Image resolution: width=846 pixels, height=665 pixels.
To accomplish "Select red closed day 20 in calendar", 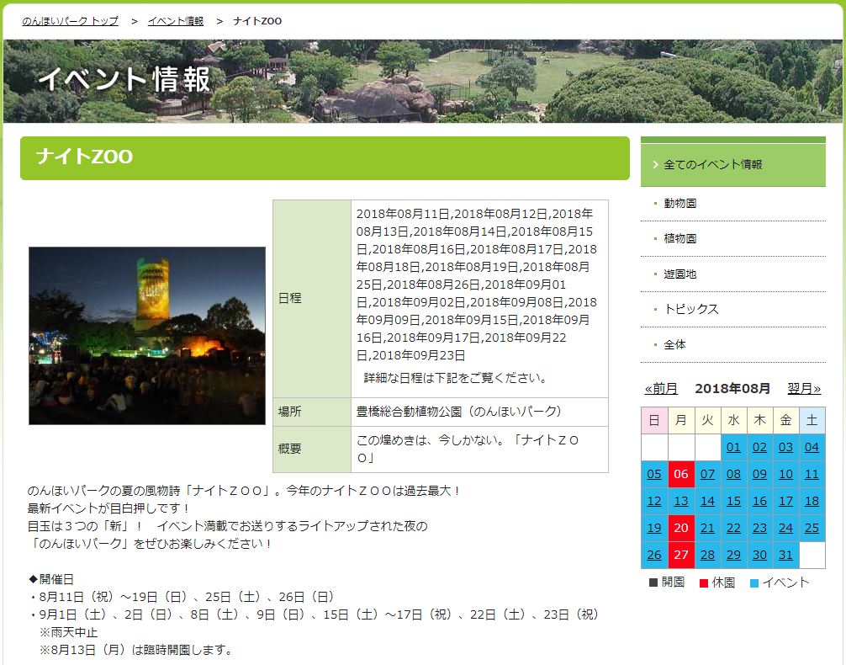I will (x=680, y=528).
